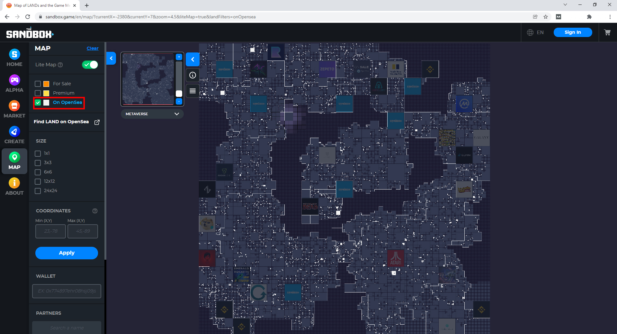Select the Gemini estate on map
Viewport: 617px width, 334px height.
(x=464, y=155)
